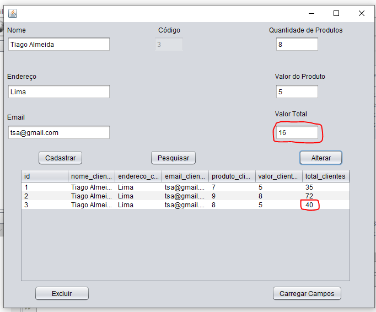Minimize the client registration window
Viewport: 376px width, 312px height.
click(x=311, y=13)
